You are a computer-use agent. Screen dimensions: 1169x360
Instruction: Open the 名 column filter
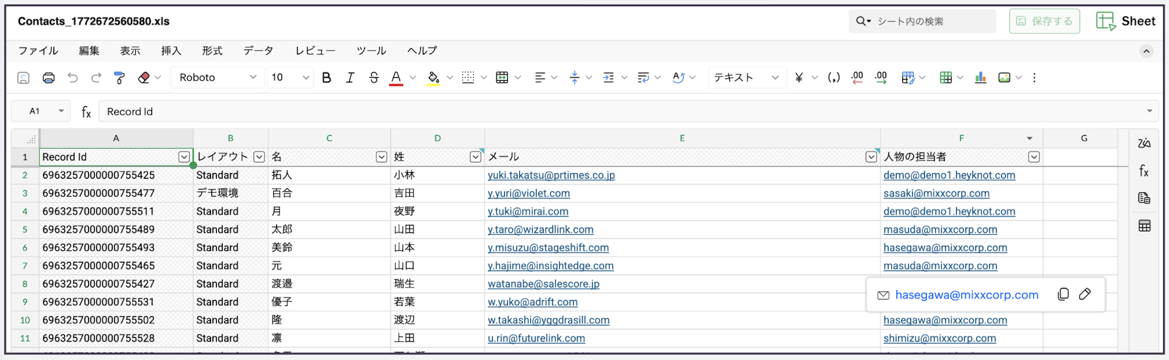[x=382, y=157]
